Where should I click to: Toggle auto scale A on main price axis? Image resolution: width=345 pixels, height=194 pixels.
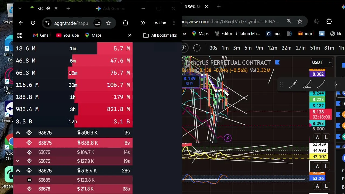pyautogui.click(x=317, y=137)
